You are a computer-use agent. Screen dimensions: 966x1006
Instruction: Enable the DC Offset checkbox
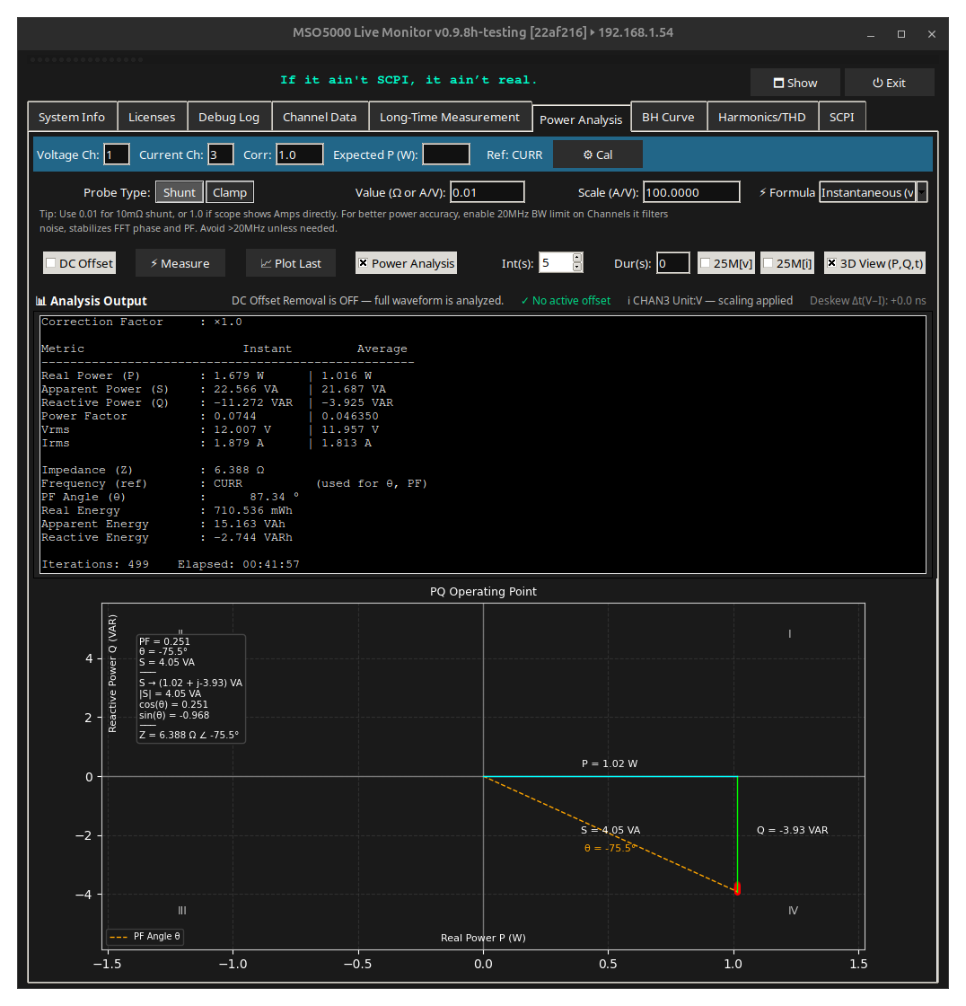point(52,263)
